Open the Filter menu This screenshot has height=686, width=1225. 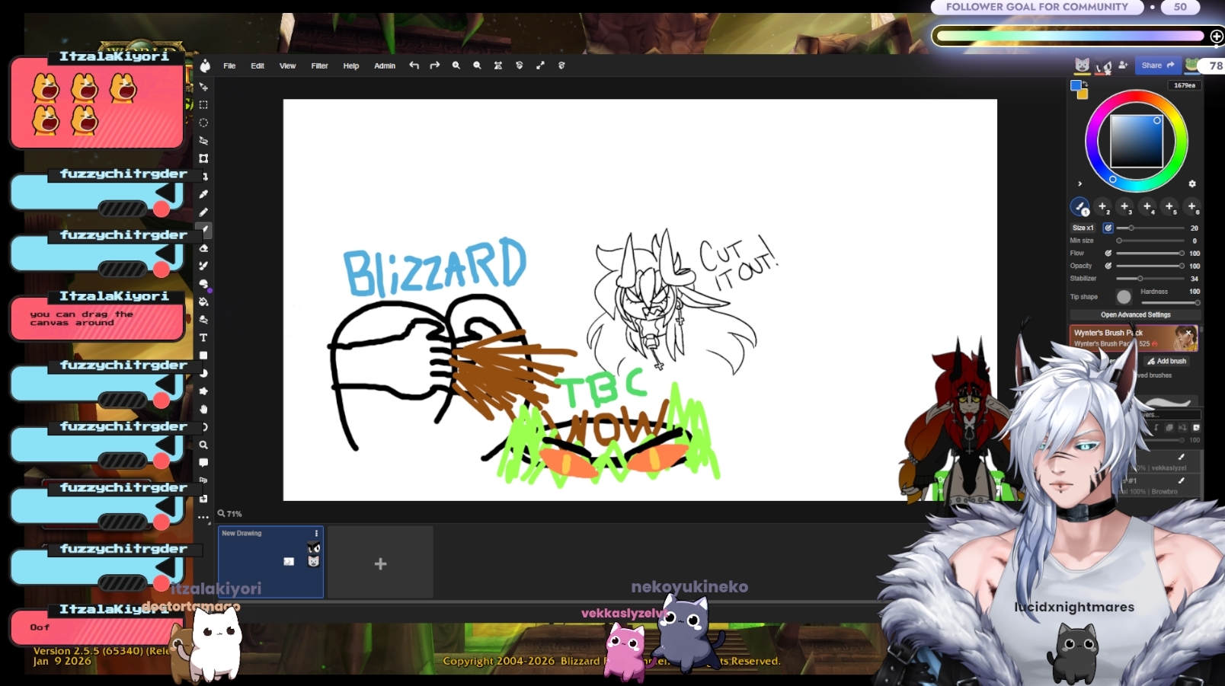pyautogui.click(x=319, y=65)
